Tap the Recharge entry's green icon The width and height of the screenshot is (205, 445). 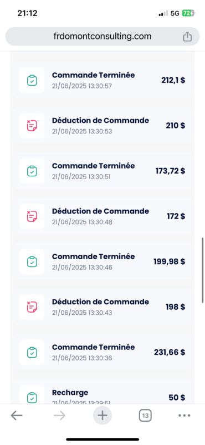click(x=32, y=396)
